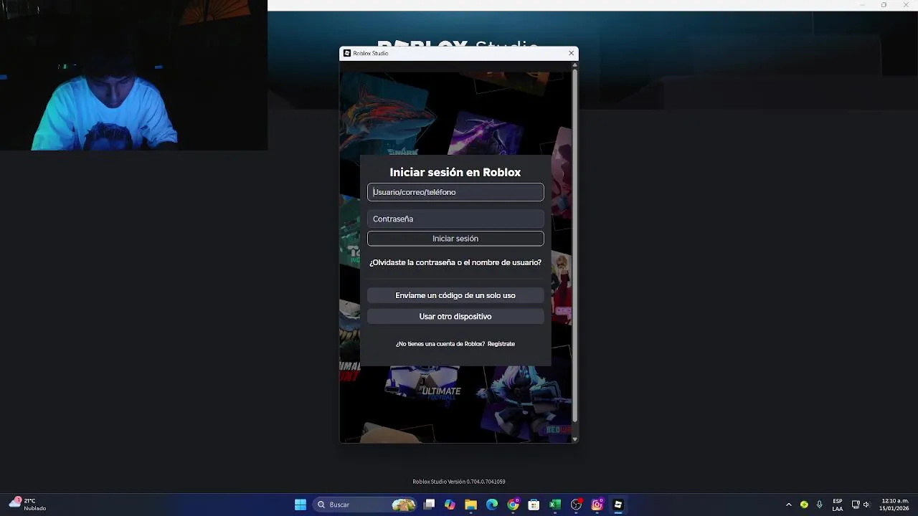Open Microsoft Store from the taskbar
918x516 pixels.
[x=534, y=505]
